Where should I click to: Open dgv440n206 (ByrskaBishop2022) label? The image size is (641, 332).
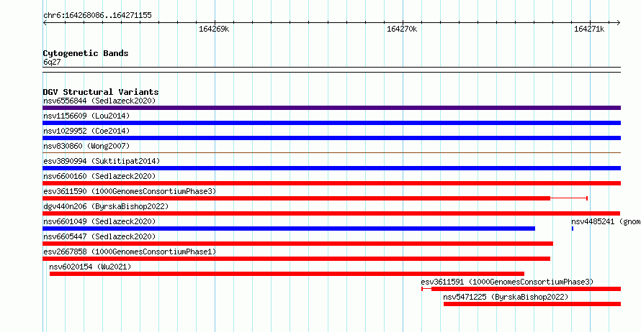pyautogui.click(x=106, y=206)
